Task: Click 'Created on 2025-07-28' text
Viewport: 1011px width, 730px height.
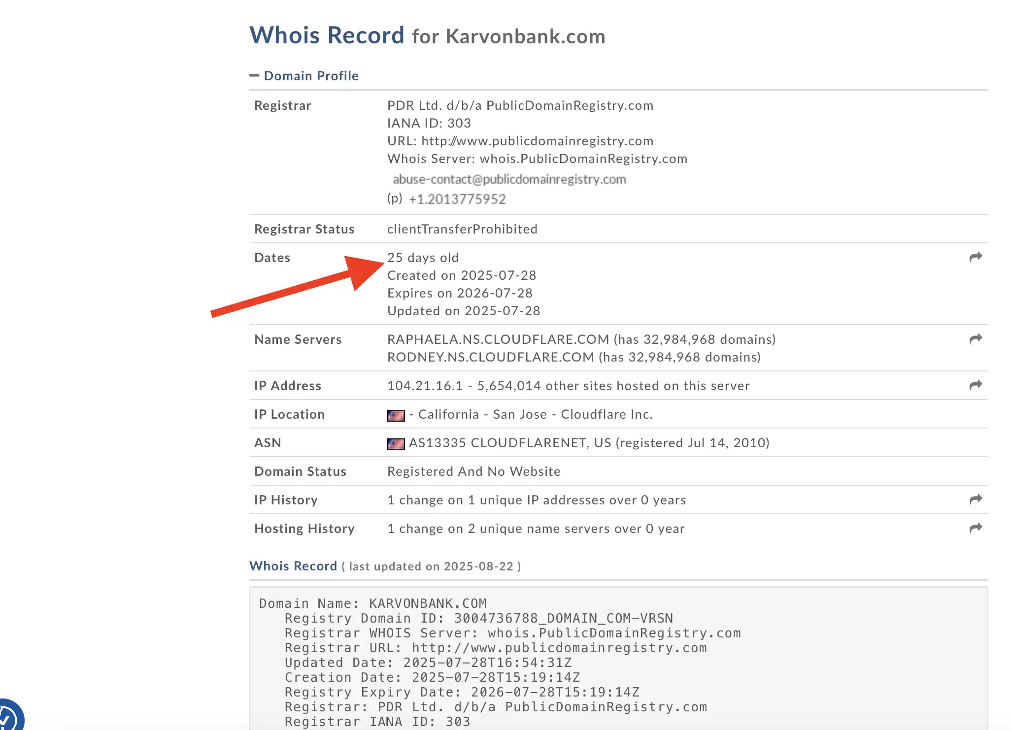Action: tap(462, 275)
